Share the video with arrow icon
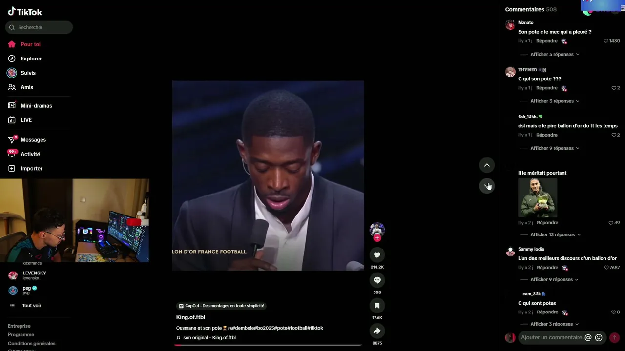The height and width of the screenshot is (351, 625). point(377,331)
